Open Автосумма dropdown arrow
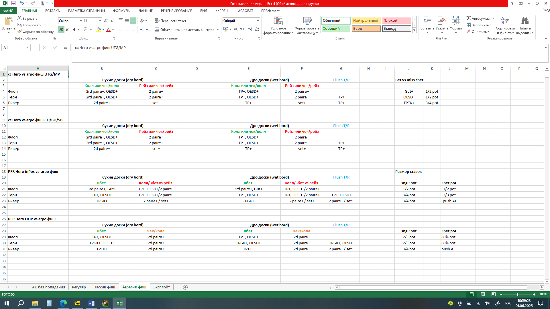Image resolution: width=550 pixels, height=309 pixels. pos(493,19)
